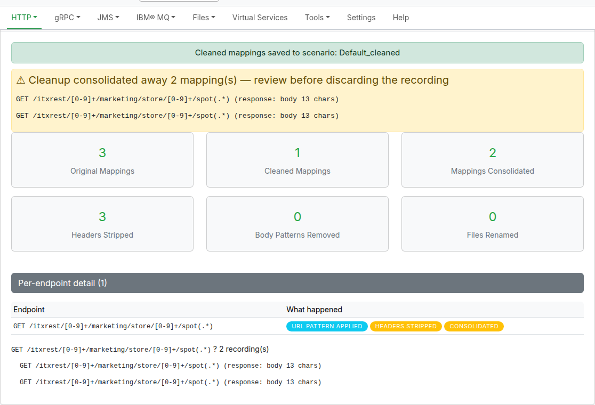Open the Help page
This screenshot has width=595, height=405.
tap(401, 18)
